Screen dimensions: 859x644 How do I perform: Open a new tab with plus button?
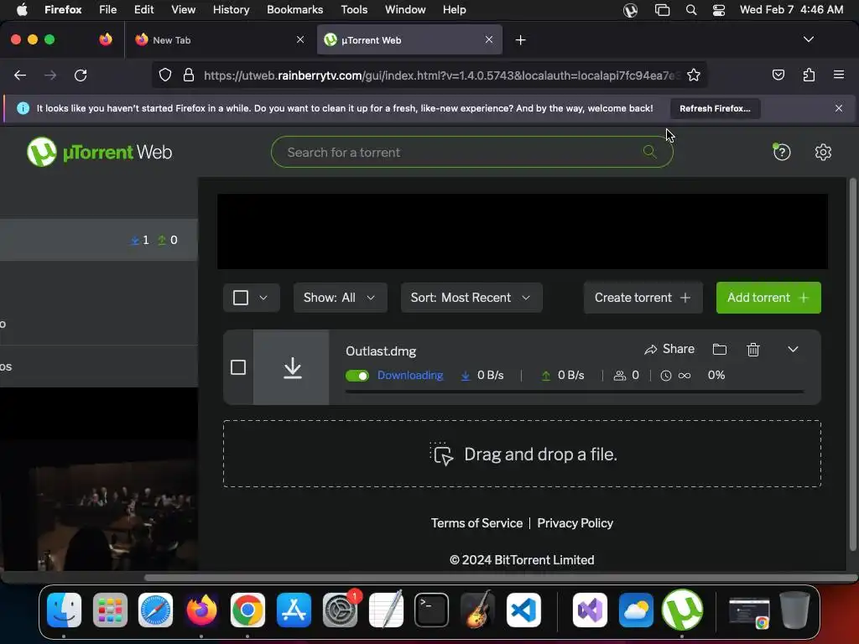pos(520,40)
